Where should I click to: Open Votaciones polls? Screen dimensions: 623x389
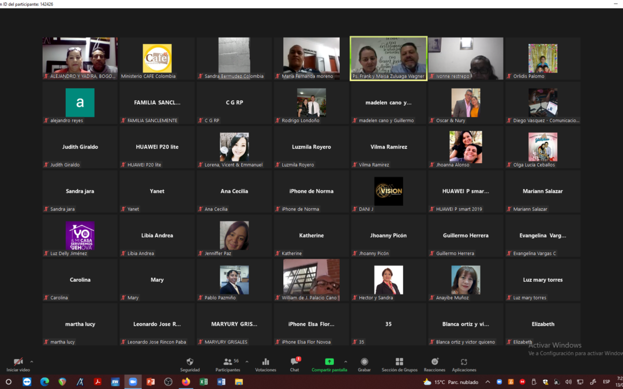click(x=265, y=364)
